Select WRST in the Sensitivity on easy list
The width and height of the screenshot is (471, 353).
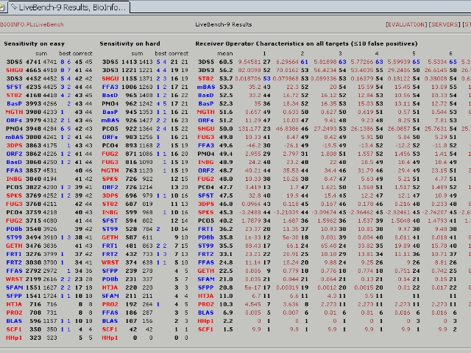point(14,279)
